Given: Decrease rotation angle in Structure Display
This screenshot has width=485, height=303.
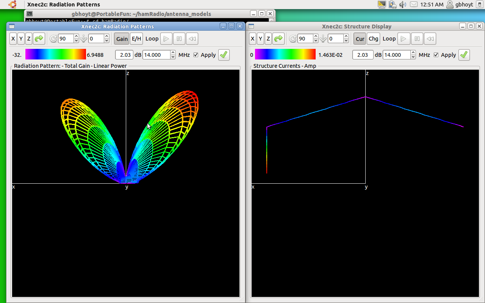Looking at the screenshot, I should [x=316, y=41].
